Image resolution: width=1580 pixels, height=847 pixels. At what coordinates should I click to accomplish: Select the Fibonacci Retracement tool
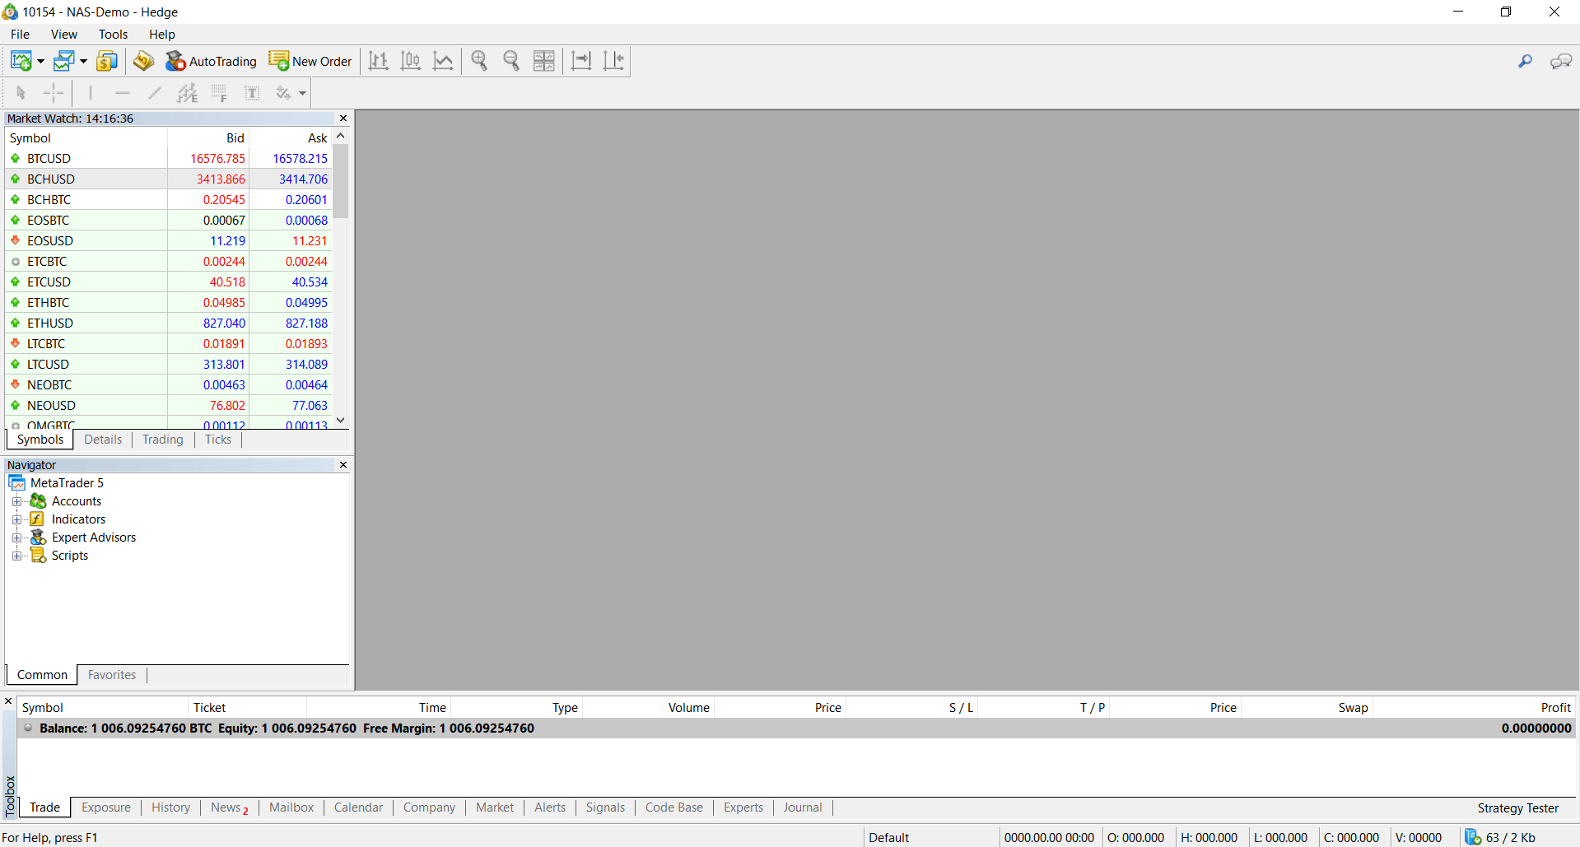point(219,93)
